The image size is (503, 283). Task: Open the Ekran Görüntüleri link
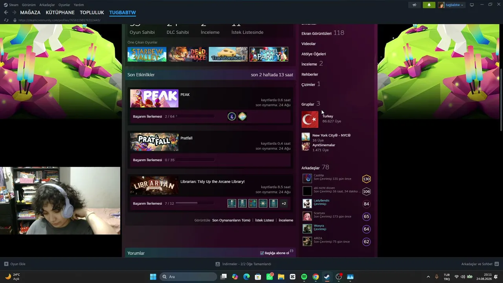pyautogui.click(x=316, y=33)
